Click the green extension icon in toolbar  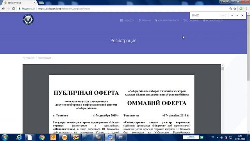click(x=241, y=9)
